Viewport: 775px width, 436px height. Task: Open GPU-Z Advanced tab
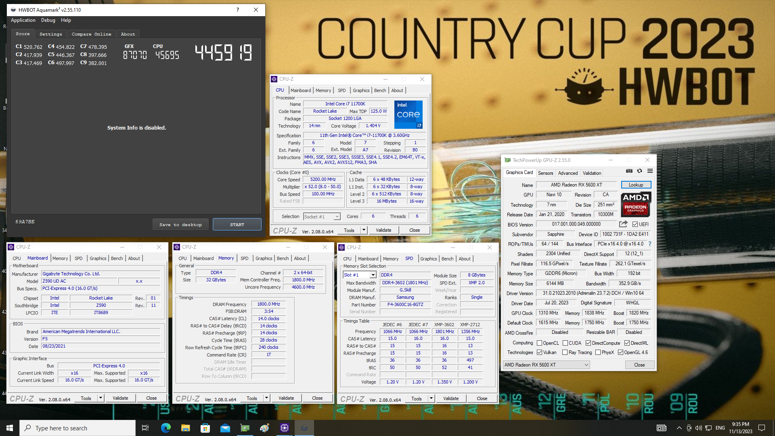click(568, 173)
